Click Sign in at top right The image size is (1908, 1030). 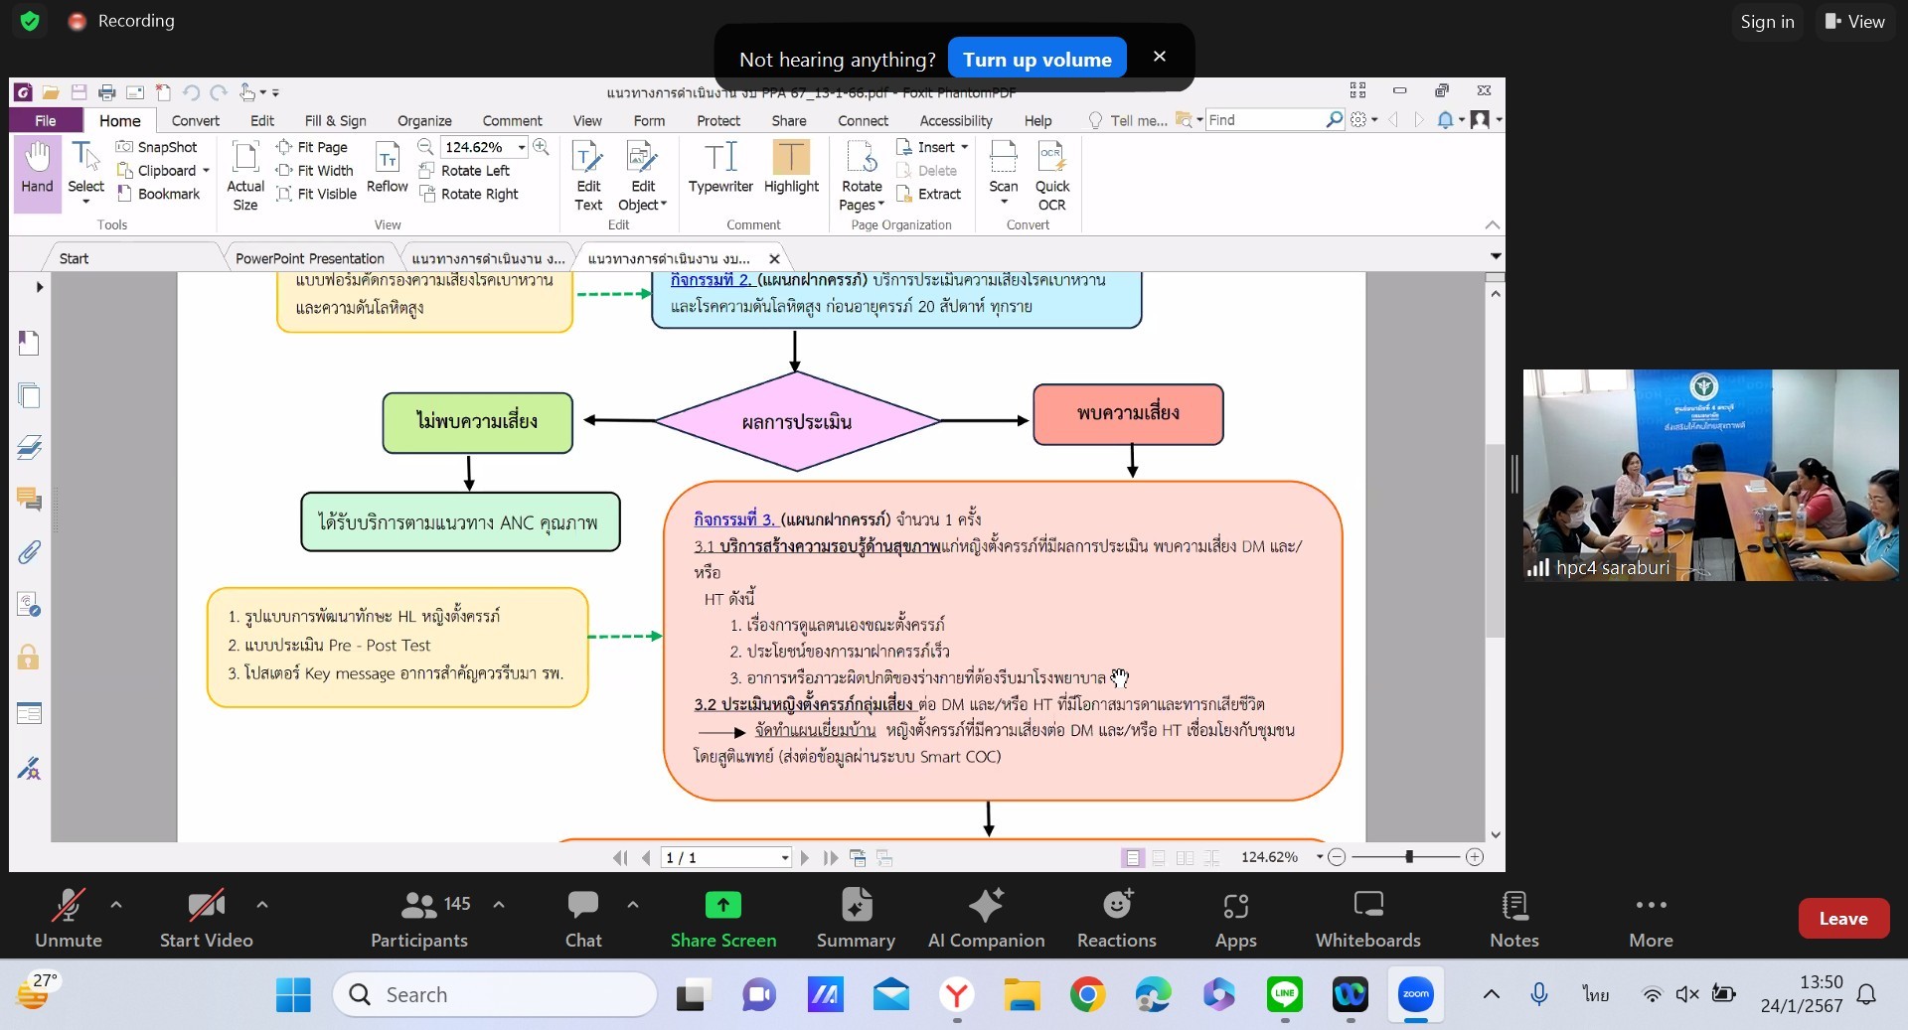click(1767, 21)
